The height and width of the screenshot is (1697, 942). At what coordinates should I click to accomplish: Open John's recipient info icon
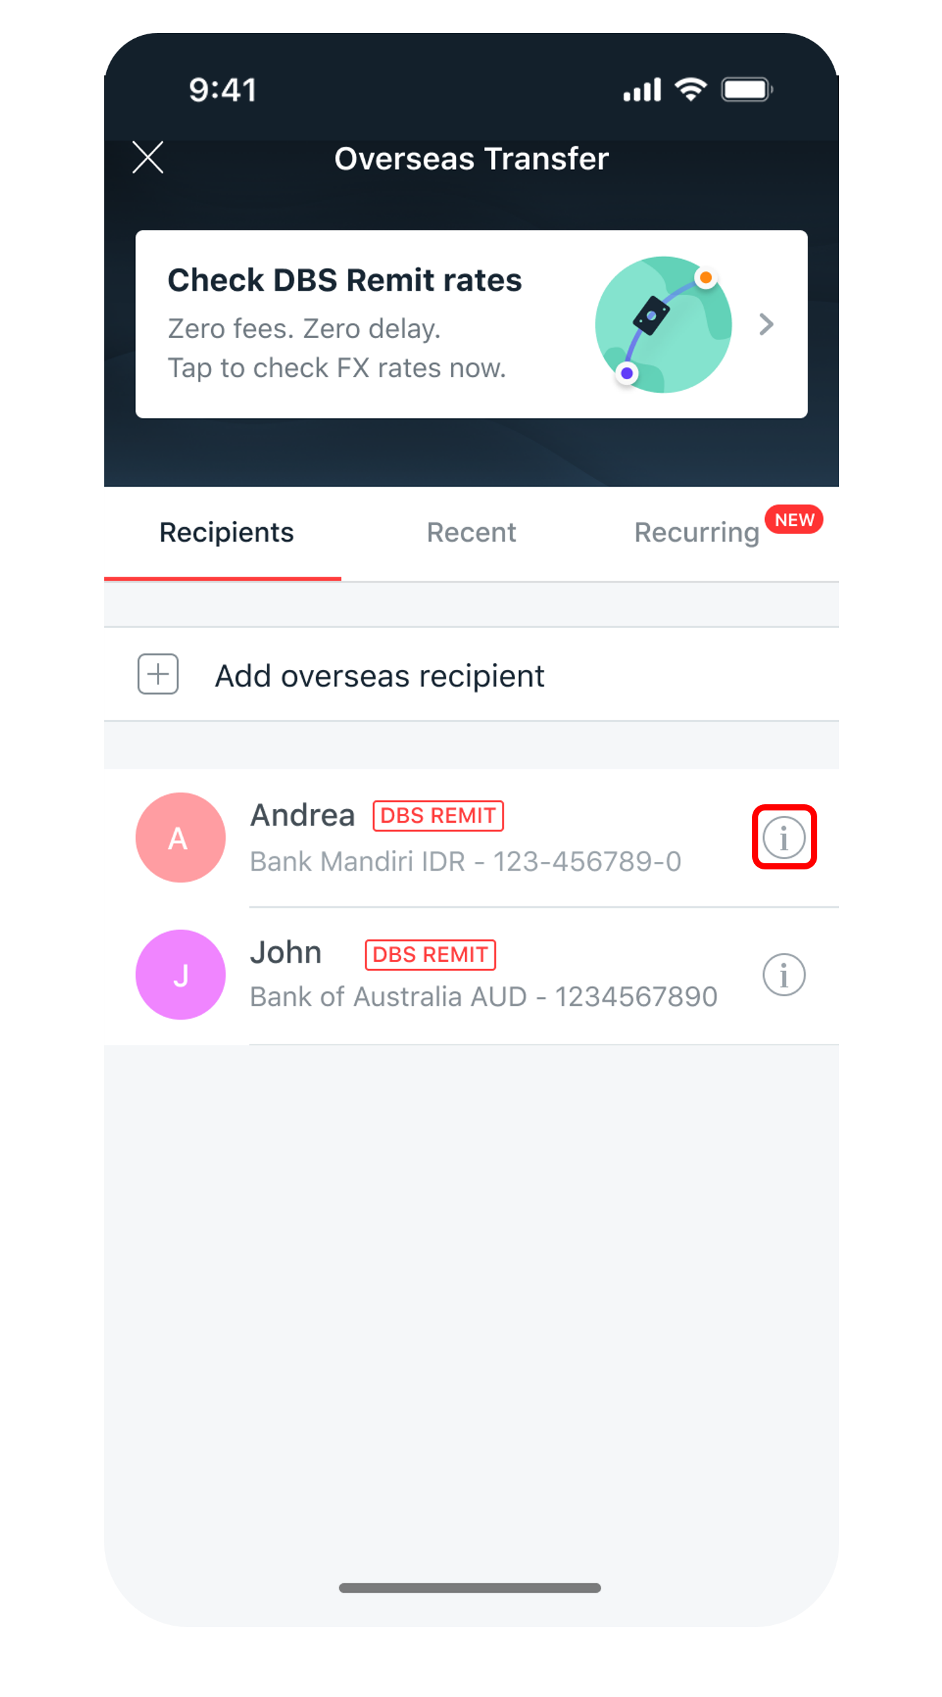pyautogui.click(x=784, y=974)
